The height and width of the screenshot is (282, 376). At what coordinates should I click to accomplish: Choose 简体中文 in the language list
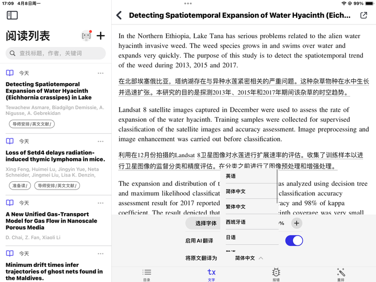[x=249, y=191]
